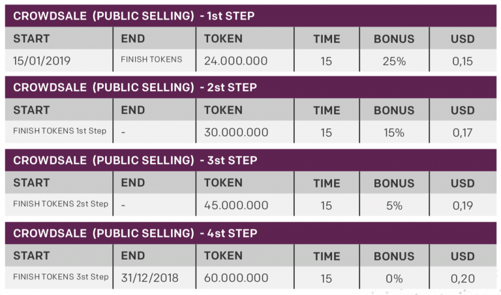Image resolution: width=501 pixels, height=295 pixels.
Task: Select the 24.000.000 token amount
Action: pyautogui.click(x=235, y=61)
